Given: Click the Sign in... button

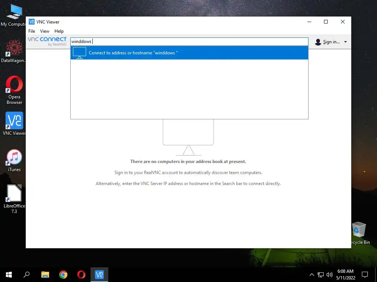Looking at the screenshot, I should [331, 42].
